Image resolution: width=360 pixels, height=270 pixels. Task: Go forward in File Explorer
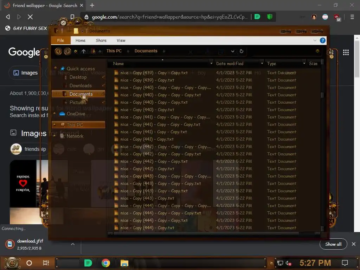click(67, 51)
